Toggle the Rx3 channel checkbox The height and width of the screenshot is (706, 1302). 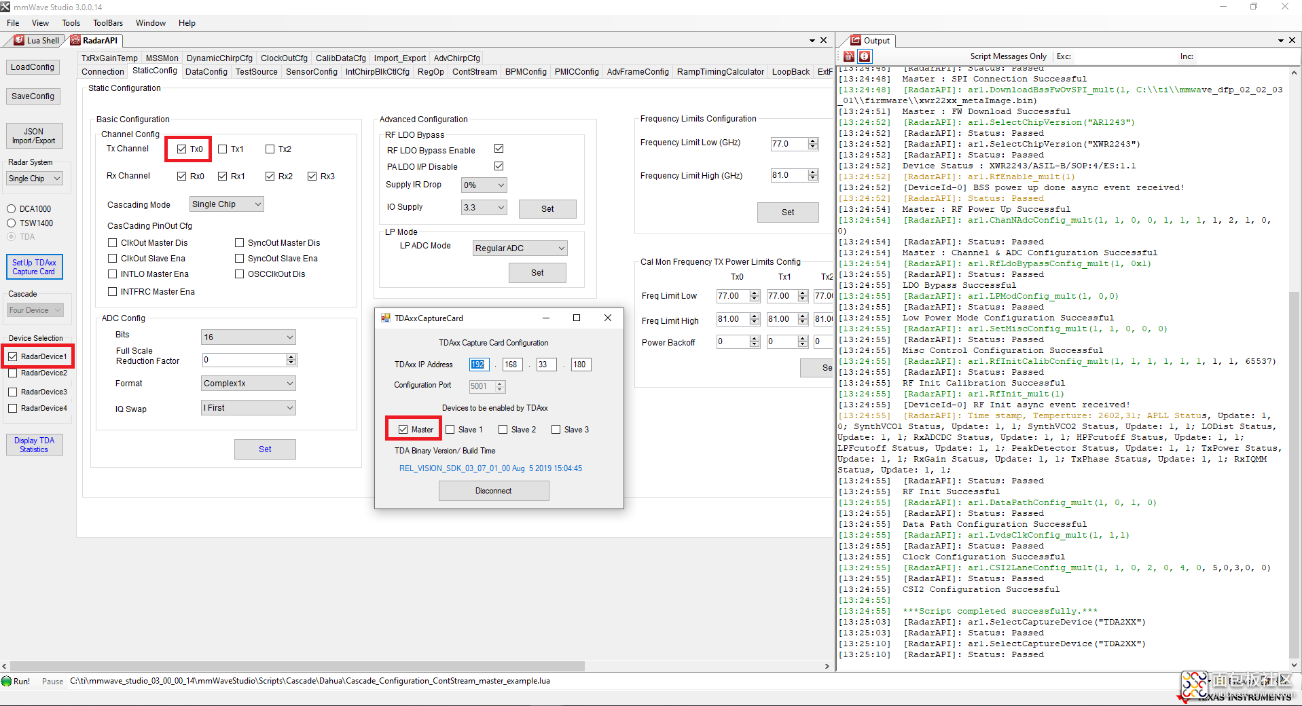point(312,176)
